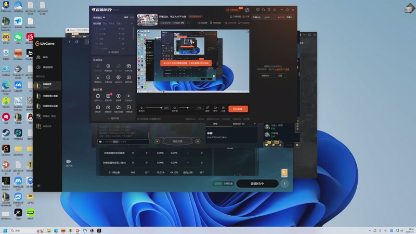Screen dimensions: 416x234
Task: Mute the microphone icon in streaming controls
Action: coord(141,108)
